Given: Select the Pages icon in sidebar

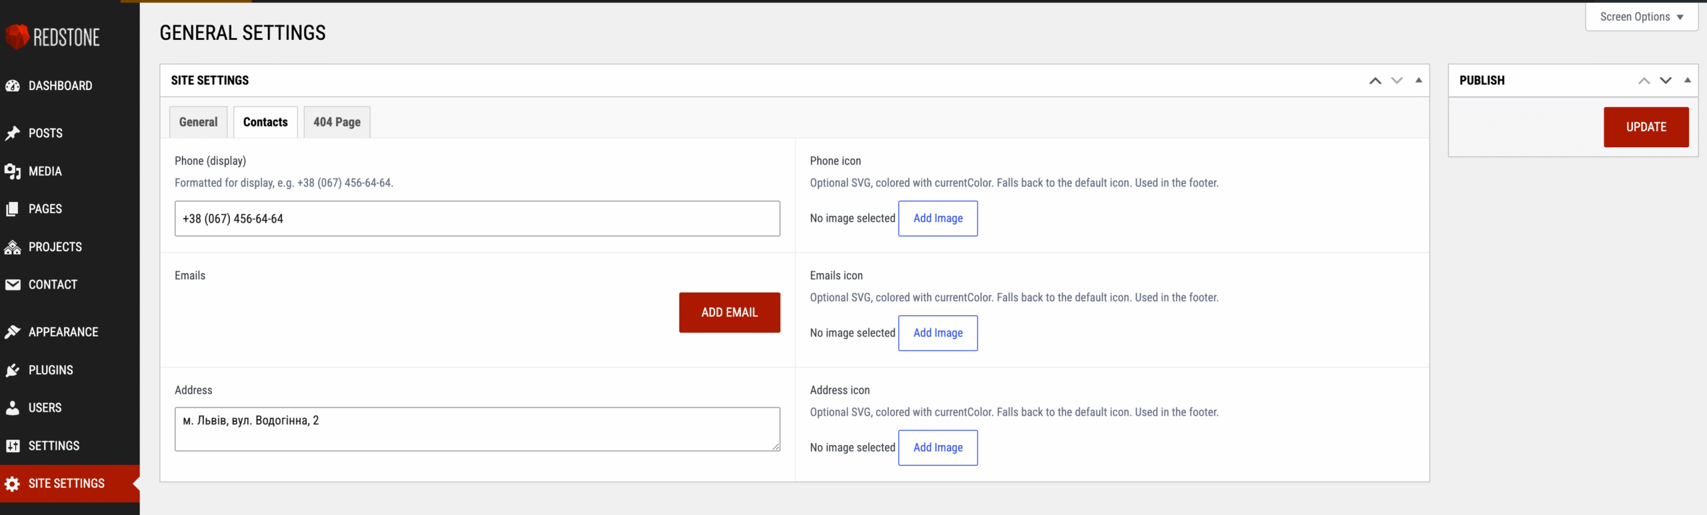Looking at the screenshot, I should click(x=13, y=209).
